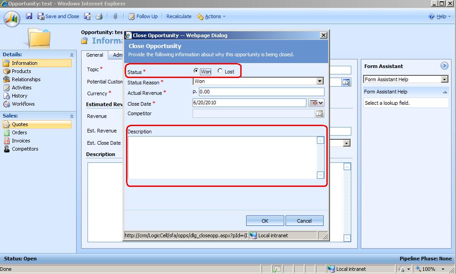Open the Close Date calendar picker
Screen dimensions: 456x274
coord(316,103)
